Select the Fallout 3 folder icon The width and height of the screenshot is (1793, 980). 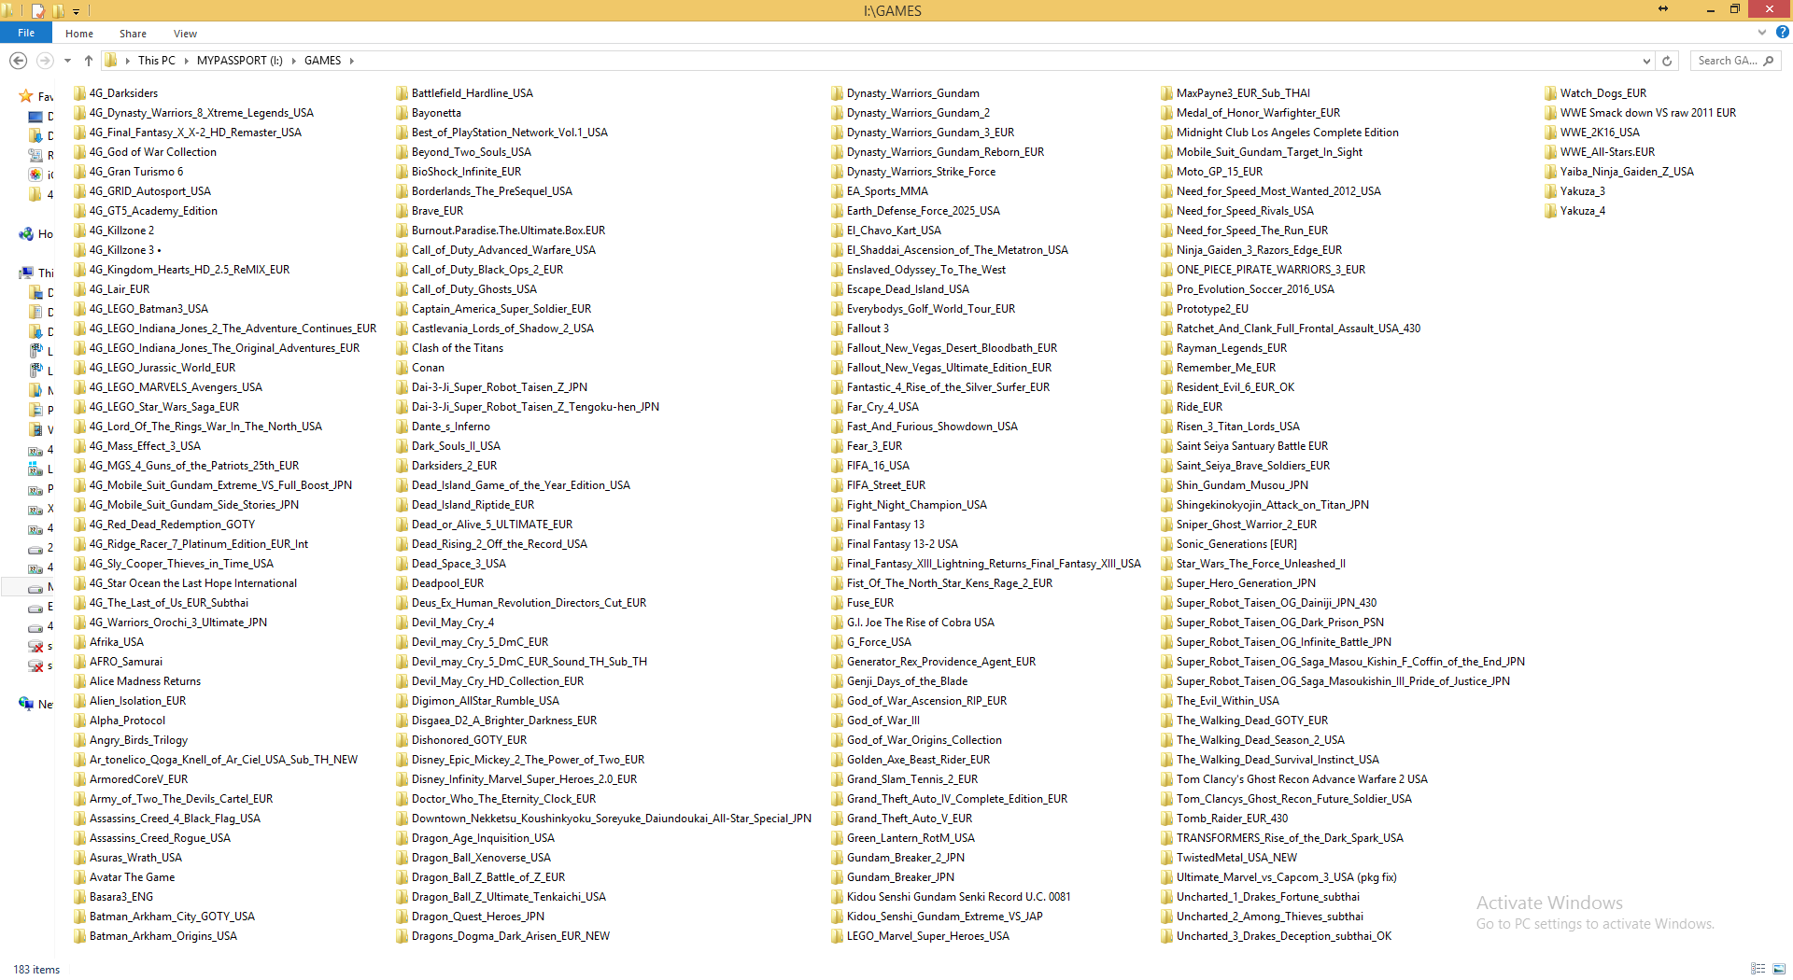click(x=838, y=329)
